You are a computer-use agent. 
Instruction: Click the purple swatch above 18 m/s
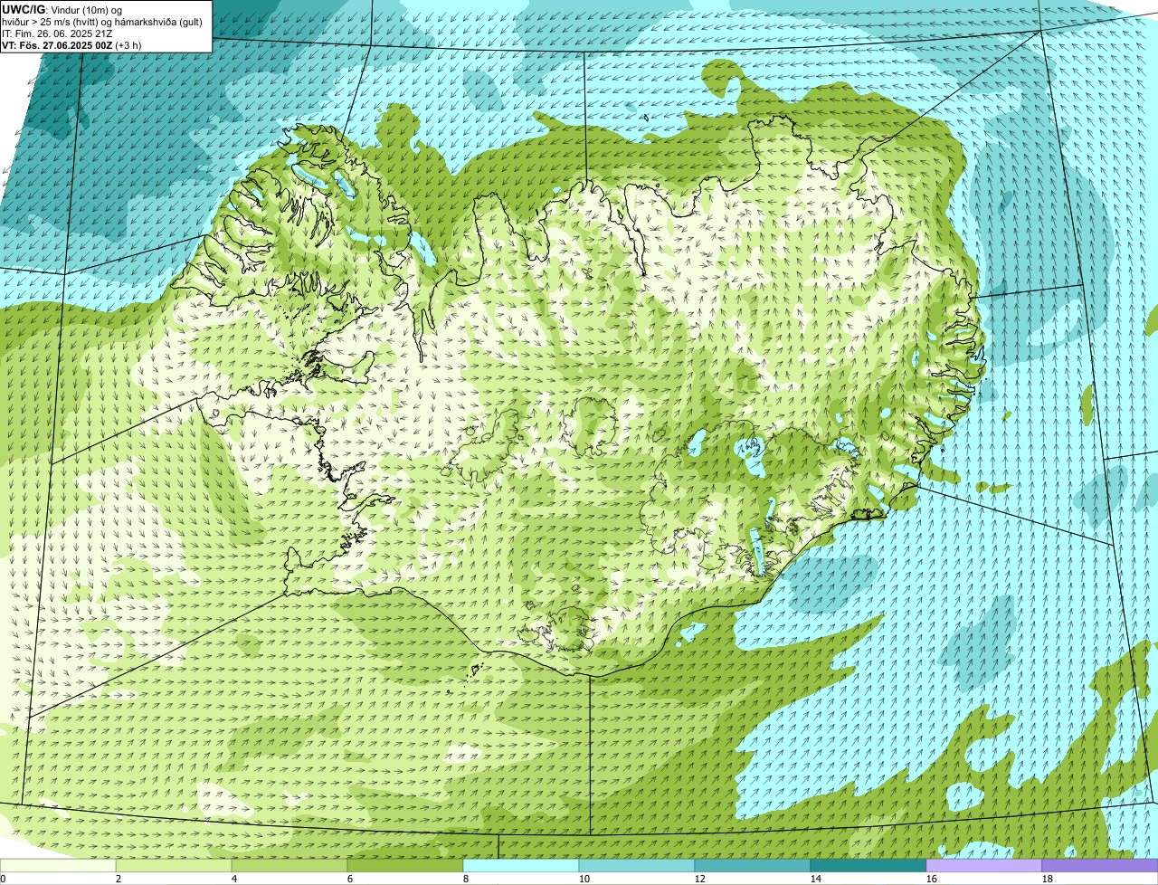[1100, 865]
